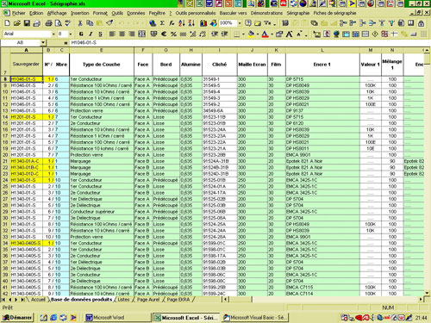Create a new workbook with New icon

[8, 23]
